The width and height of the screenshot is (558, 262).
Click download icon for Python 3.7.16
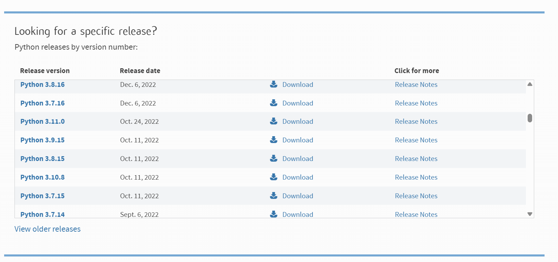(274, 103)
